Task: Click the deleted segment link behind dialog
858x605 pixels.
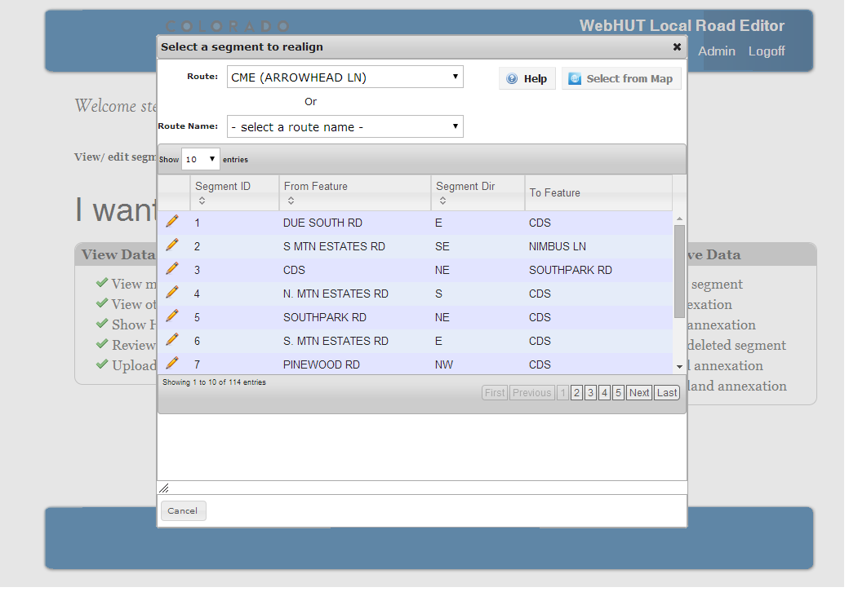Action: coord(736,346)
